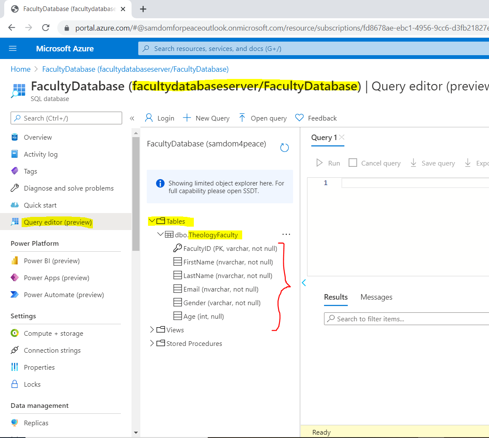Select the LastName column row
Viewport: 489px width, 438px height.
(x=223, y=275)
